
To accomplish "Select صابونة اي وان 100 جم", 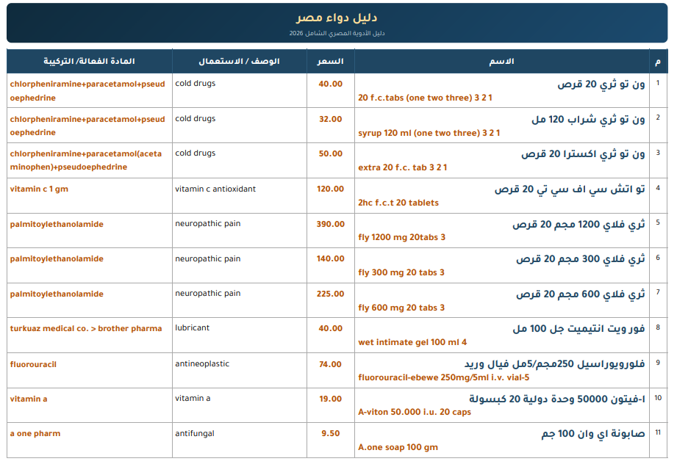I will pos(593,434).
